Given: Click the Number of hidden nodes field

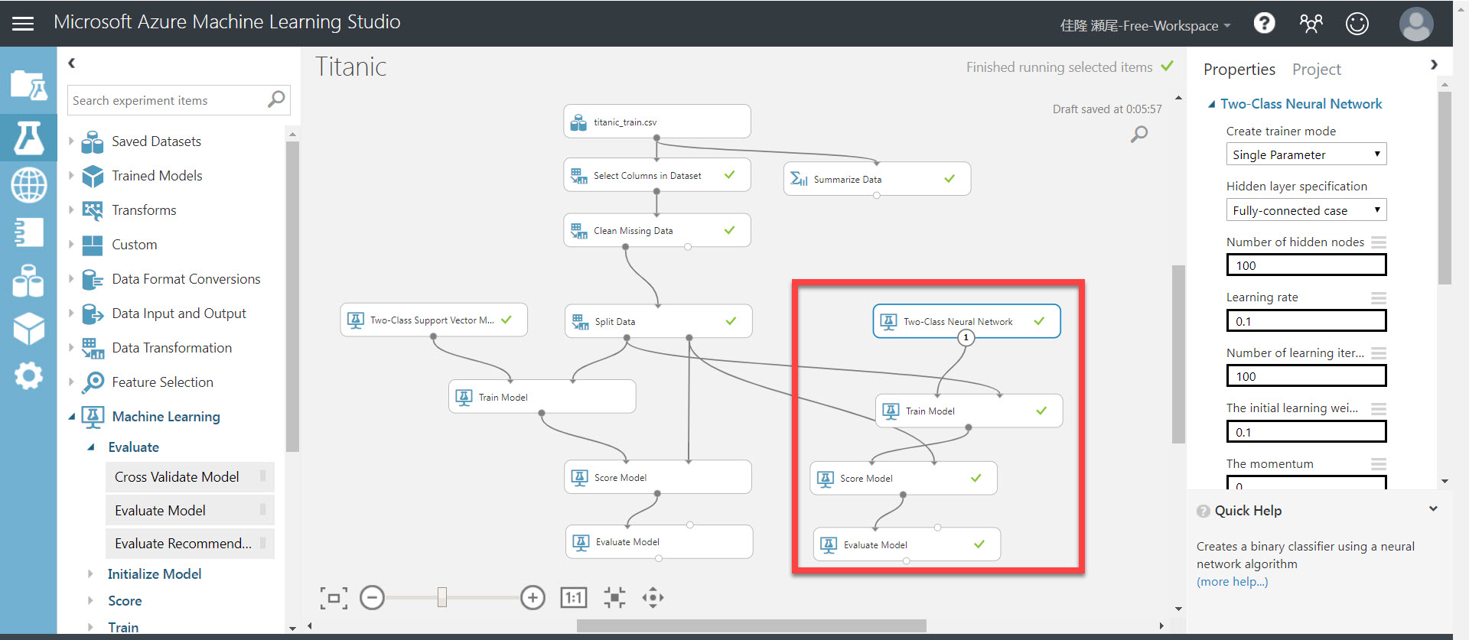Looking at the screenshot, I should click(1306, 265).
